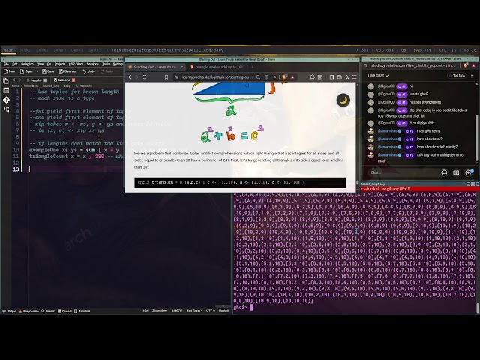
Task: Go back in the Brave browser
Action: (x=130, y=76)
